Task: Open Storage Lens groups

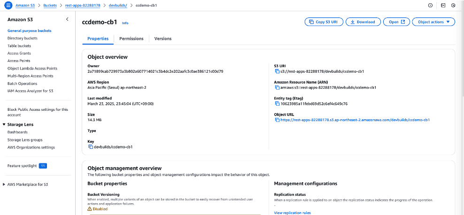Action: 25,140
